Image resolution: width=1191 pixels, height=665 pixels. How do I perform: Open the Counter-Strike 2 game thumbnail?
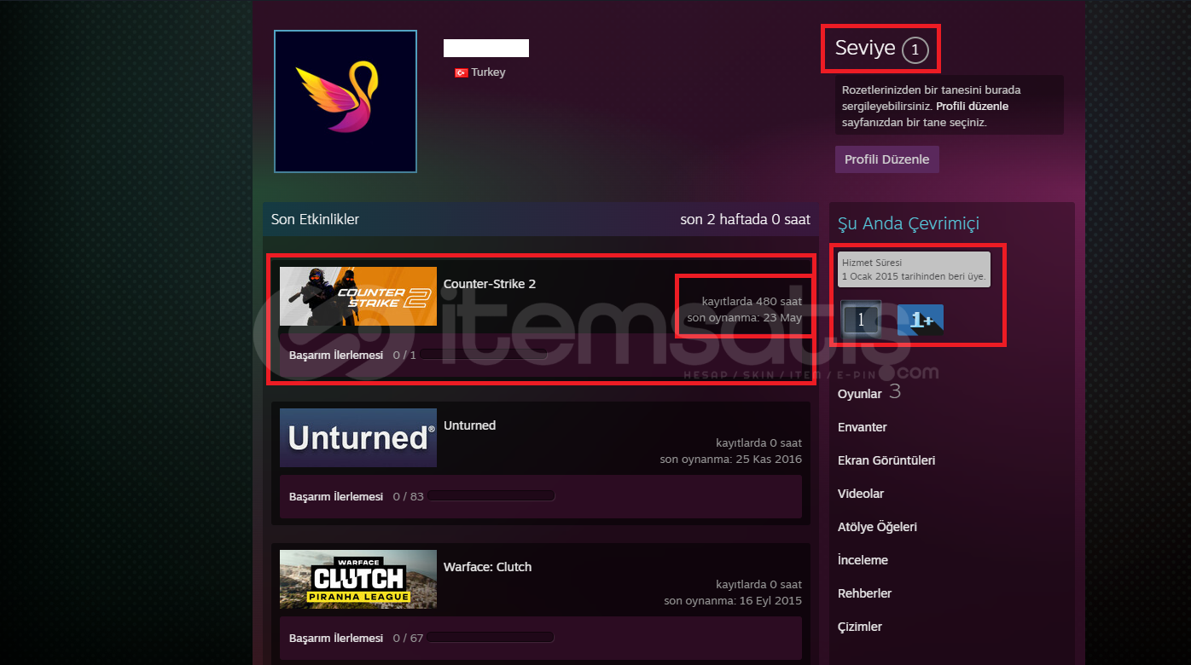click(358, 297)
